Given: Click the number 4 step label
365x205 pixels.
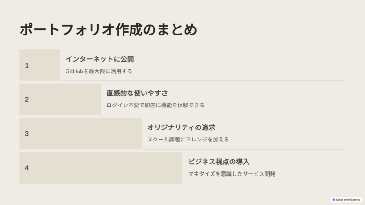Looking at the screenshot, I should pos(27,168).
